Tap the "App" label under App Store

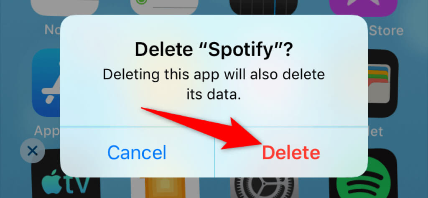click(47, 131)
